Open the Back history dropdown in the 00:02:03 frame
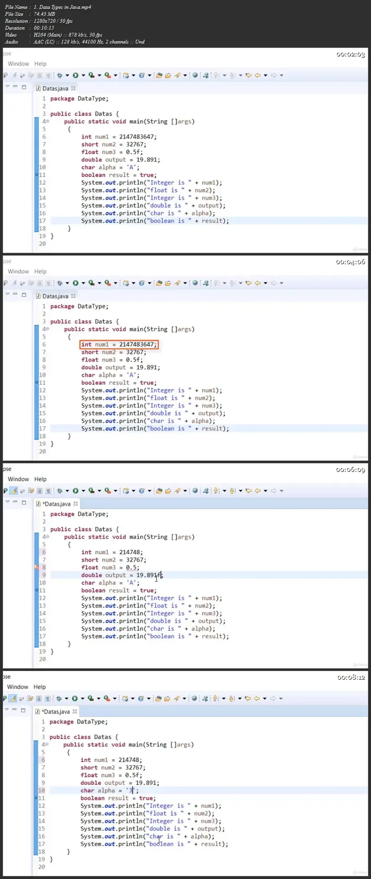 coord(266,75)
